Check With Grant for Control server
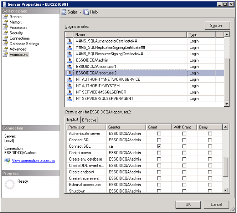 pos(184,153)
